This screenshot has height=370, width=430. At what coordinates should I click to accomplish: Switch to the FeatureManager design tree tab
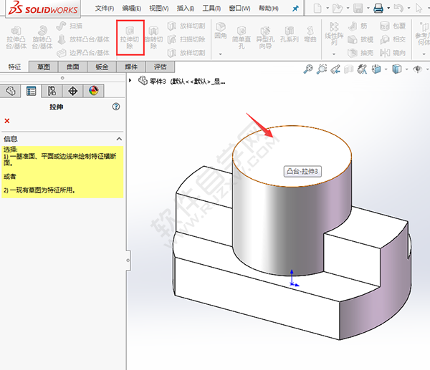coord(11,91)
